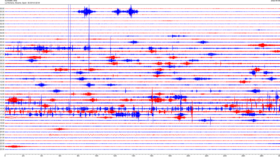Select the 04:00 trace time label

[2, 33]
